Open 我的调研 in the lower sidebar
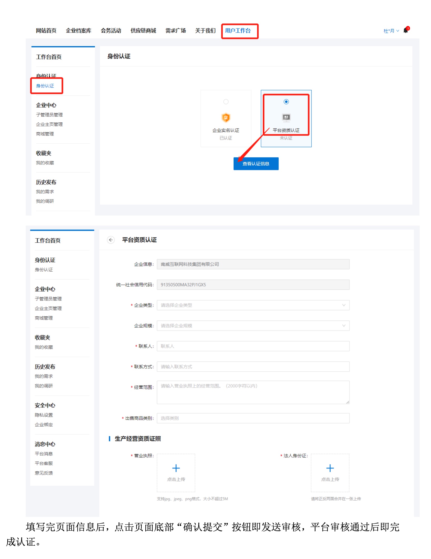Viewport: 431px width, 559px height. 44,386
